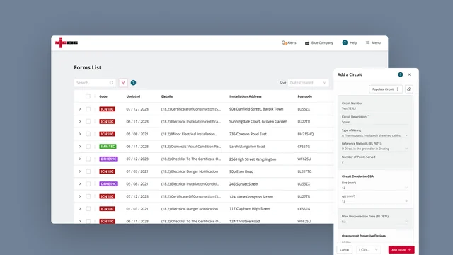Tick checkbox for 90a Danfield Street row

[x=88, y=109]
